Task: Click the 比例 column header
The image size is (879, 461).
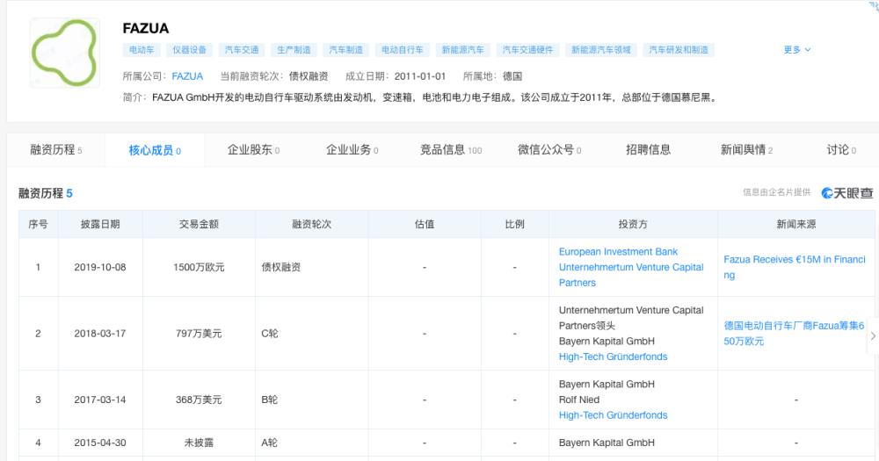Action: 514,224
